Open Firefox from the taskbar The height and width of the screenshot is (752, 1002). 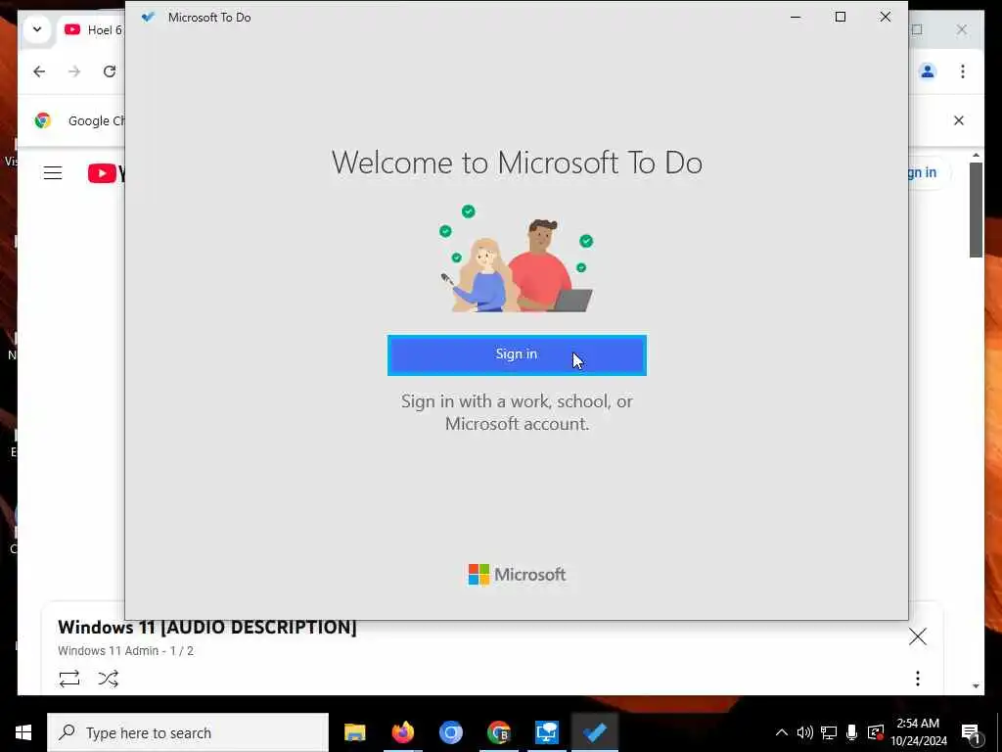tap(402, 732)
